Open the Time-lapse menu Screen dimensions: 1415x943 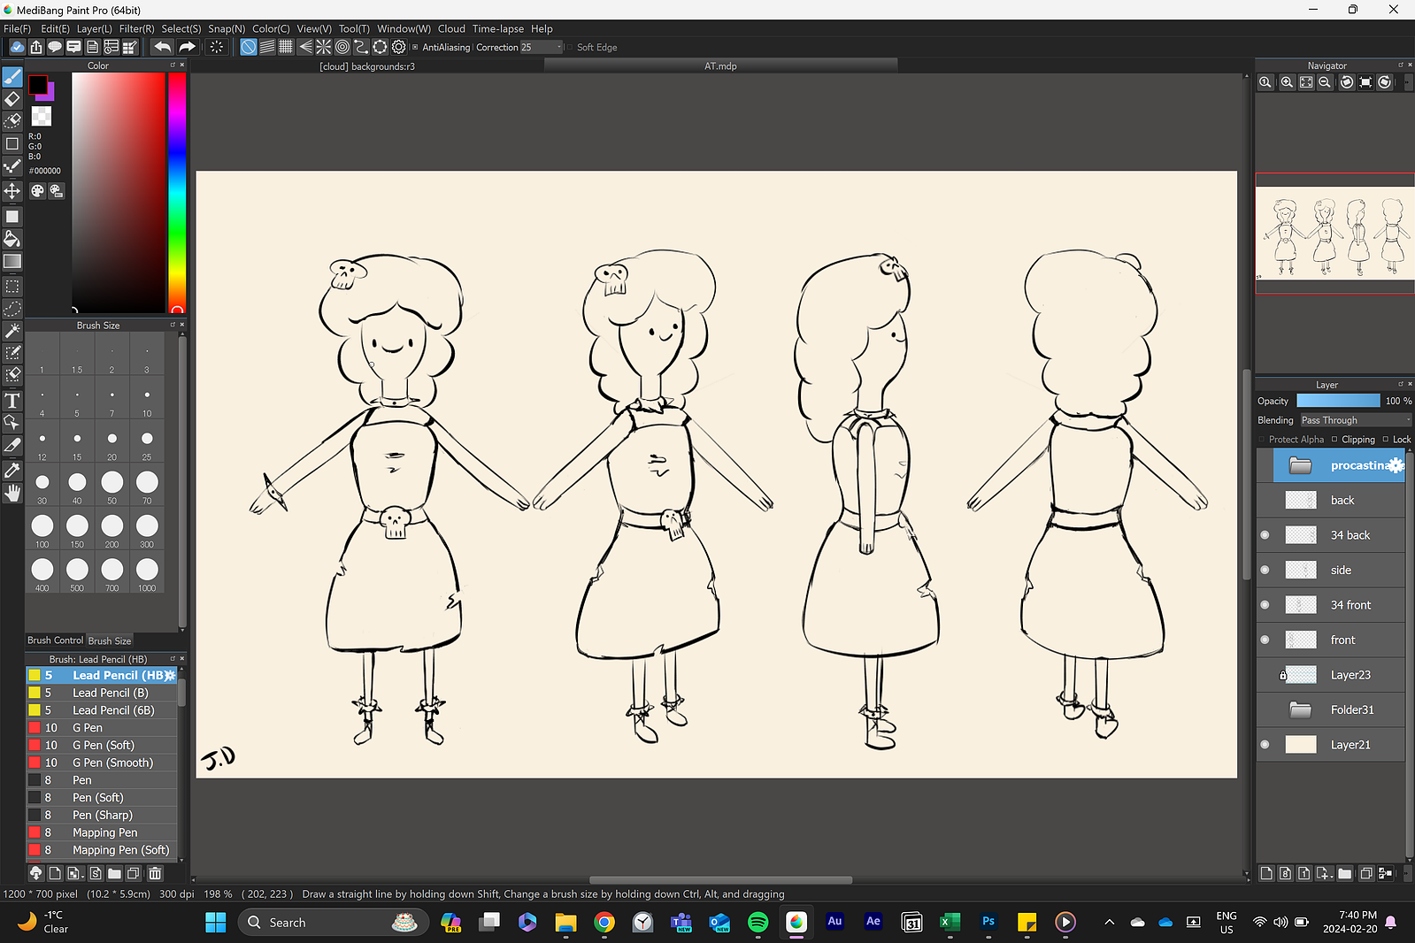[498, 29]
